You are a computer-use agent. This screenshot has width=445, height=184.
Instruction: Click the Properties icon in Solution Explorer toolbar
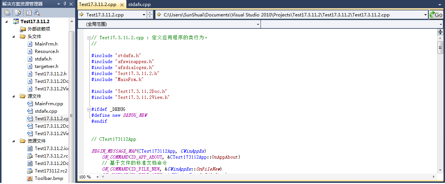coord(7,12)
